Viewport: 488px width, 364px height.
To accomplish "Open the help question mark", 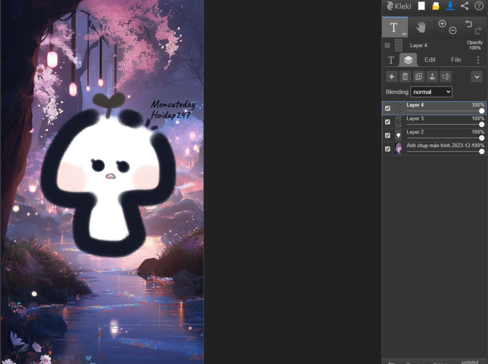I will coord(479,6).
